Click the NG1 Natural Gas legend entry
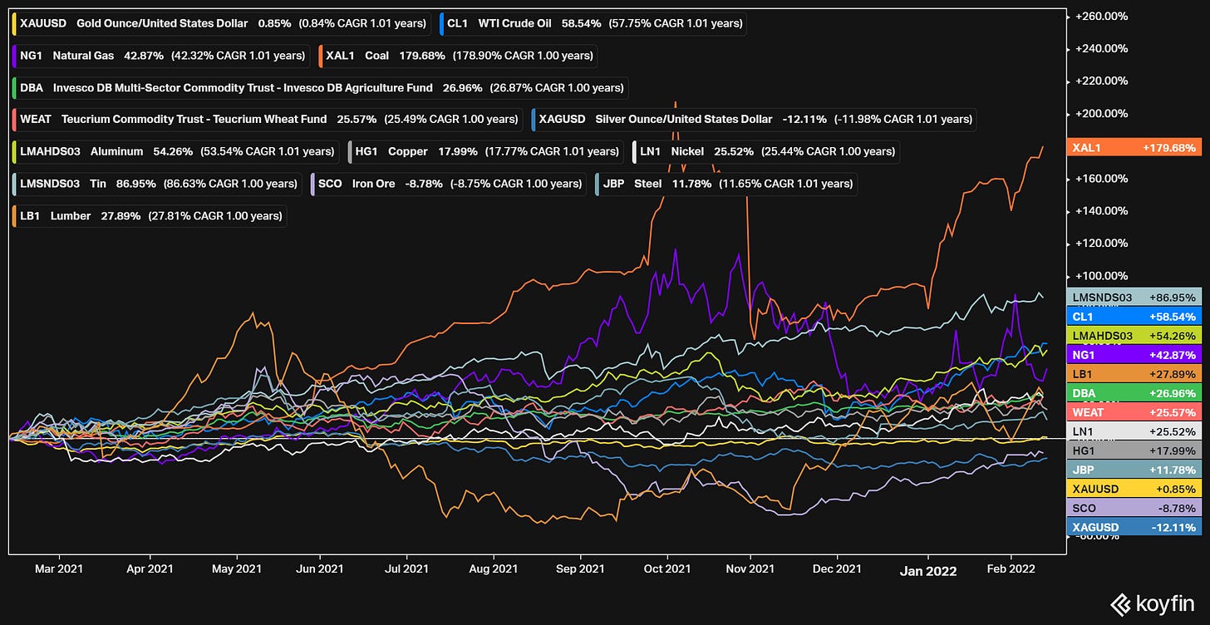This screenshot has height=625, width=1210. pos(161,56)
